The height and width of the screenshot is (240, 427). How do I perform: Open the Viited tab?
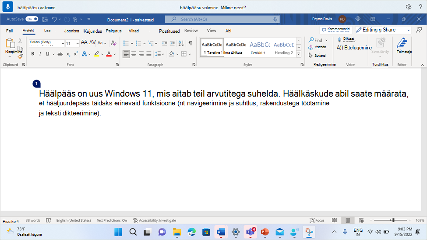134,31
